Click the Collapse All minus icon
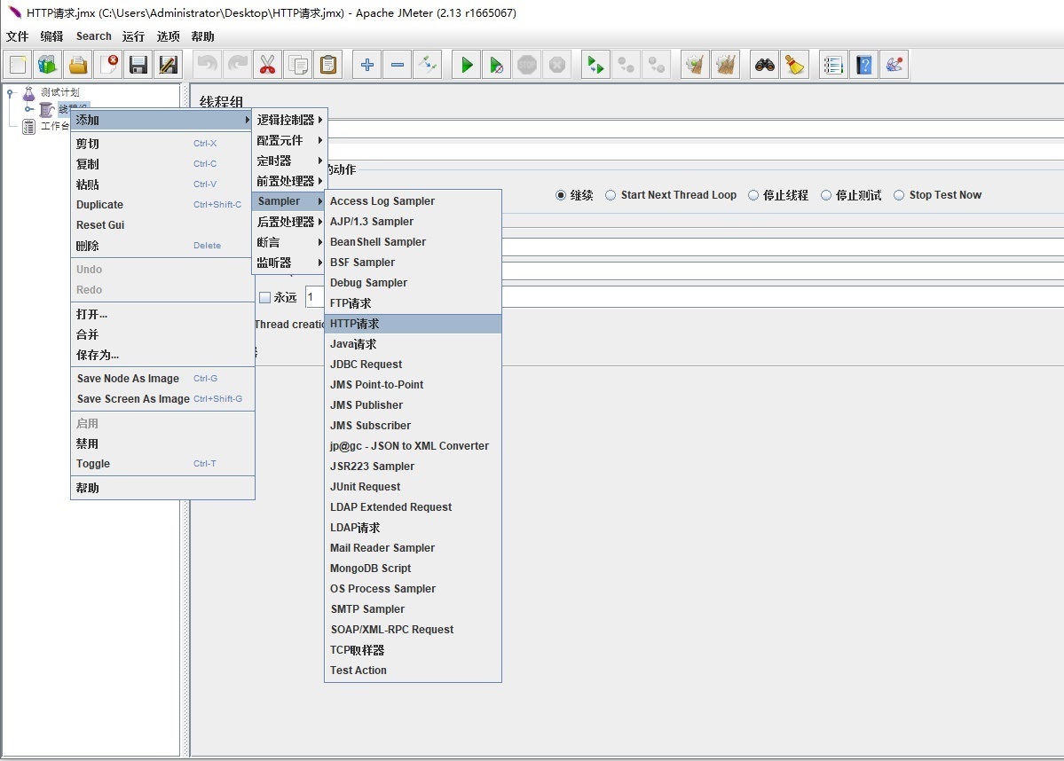 tap(398, 65)
